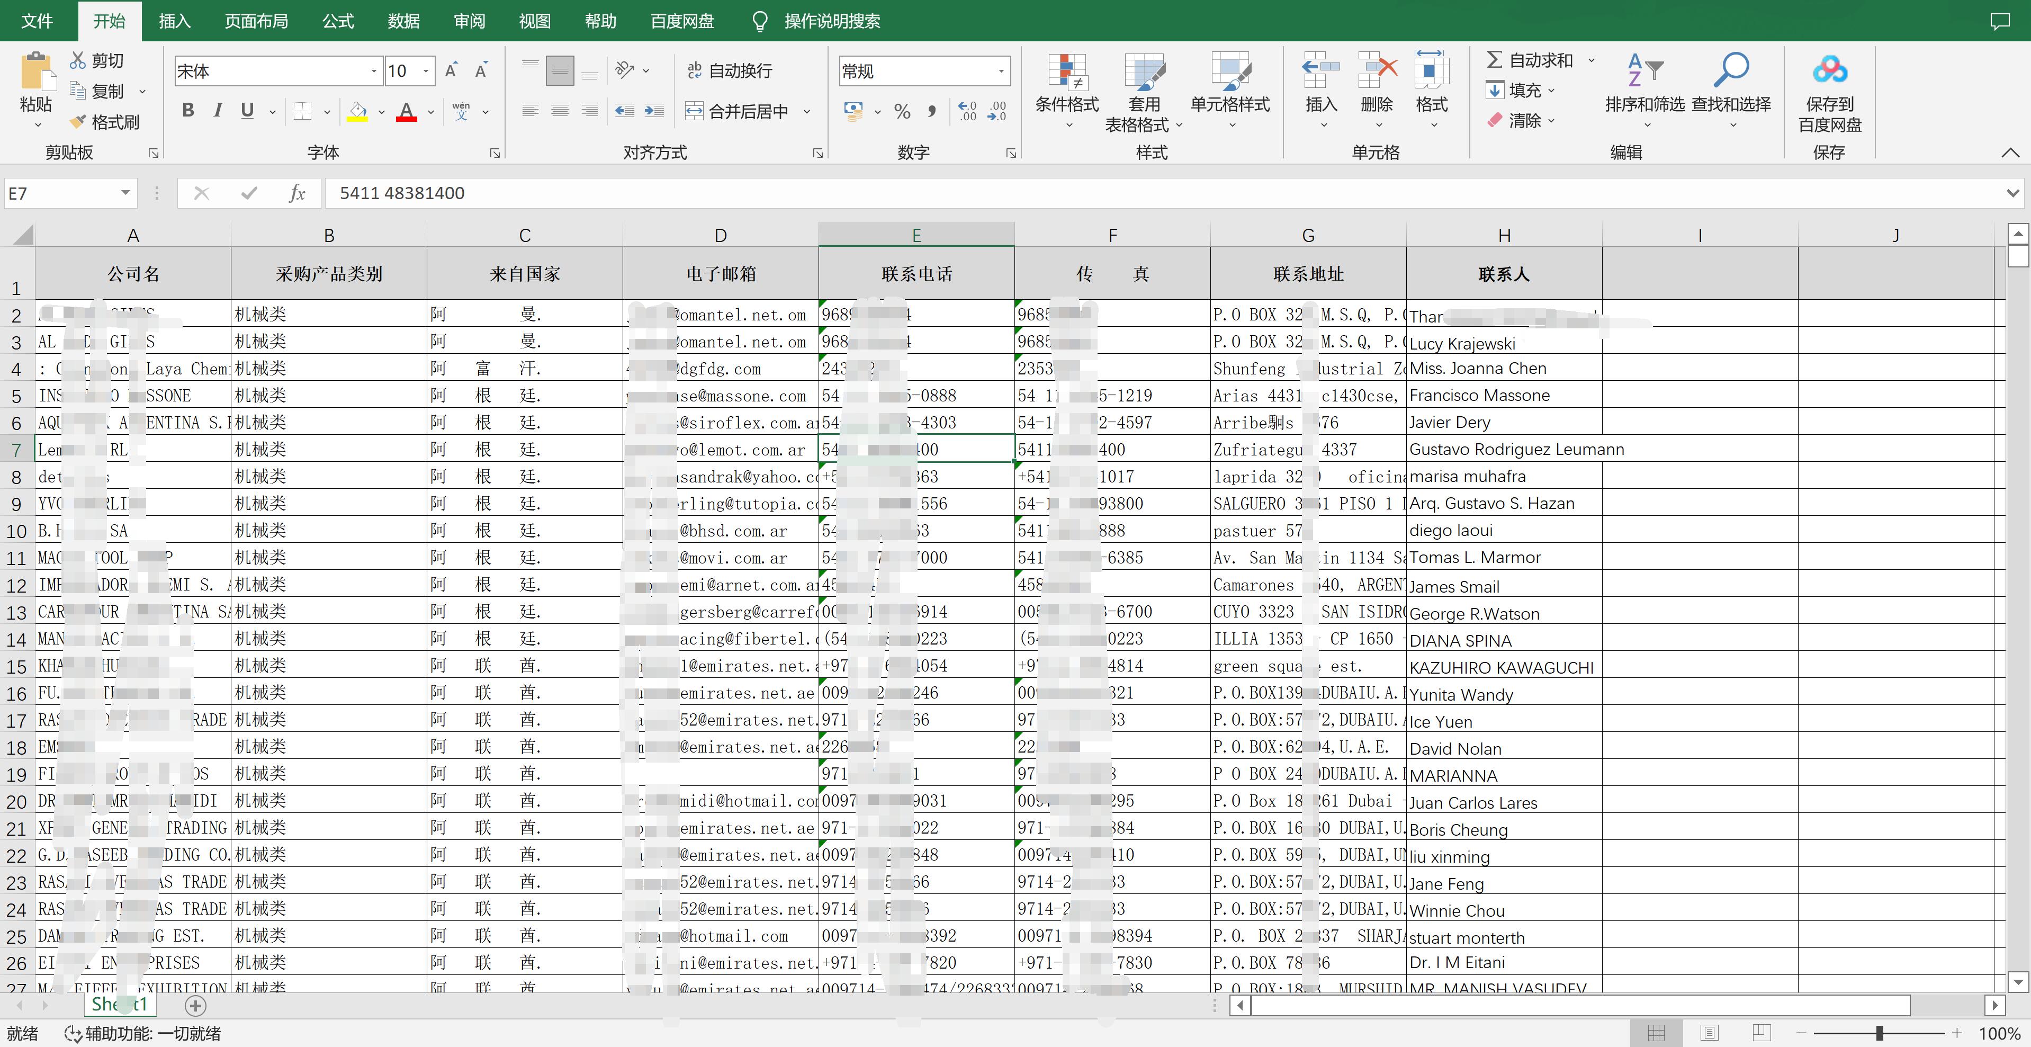The height and width of the screenshot is (1047, 2031).
Task: Click the decrease indent icon
Action: click(x=624, y=111)
